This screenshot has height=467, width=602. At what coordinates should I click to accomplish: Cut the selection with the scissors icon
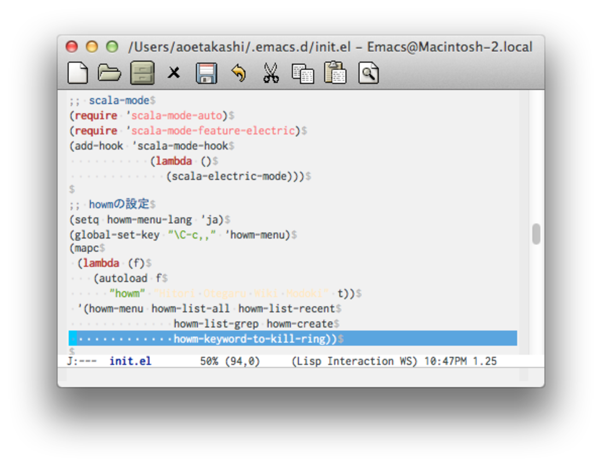tap(271, 73)
